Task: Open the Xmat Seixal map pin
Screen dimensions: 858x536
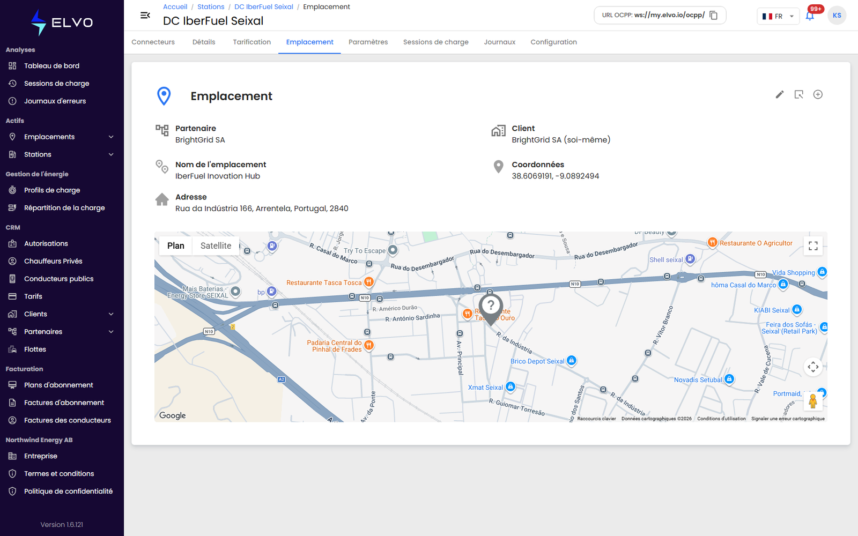Action: coord(511,386)
